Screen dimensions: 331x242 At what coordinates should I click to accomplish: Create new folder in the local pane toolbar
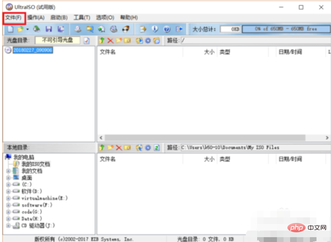click(110, 148)
